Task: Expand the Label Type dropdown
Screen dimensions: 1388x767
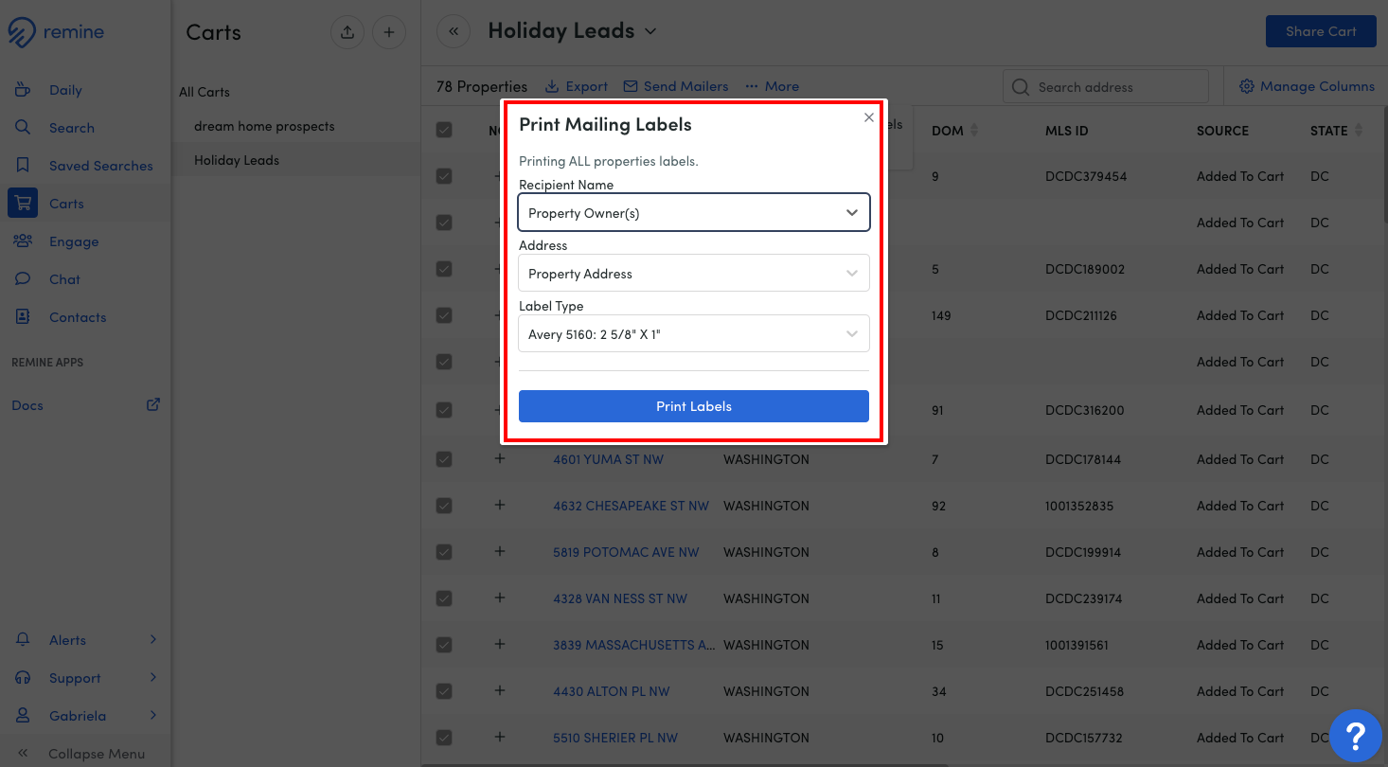Action: (693, 334)
